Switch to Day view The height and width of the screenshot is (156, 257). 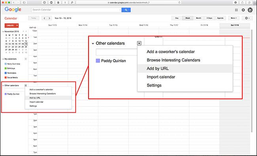pyautogui.click(x=177, y=18)
